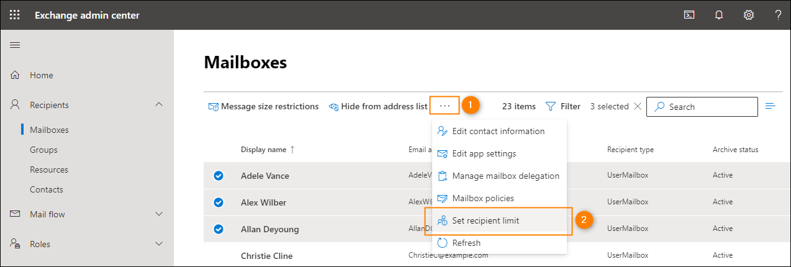Open settings gear icon in header
The image size is (791, 267).
tap(749, 15)
